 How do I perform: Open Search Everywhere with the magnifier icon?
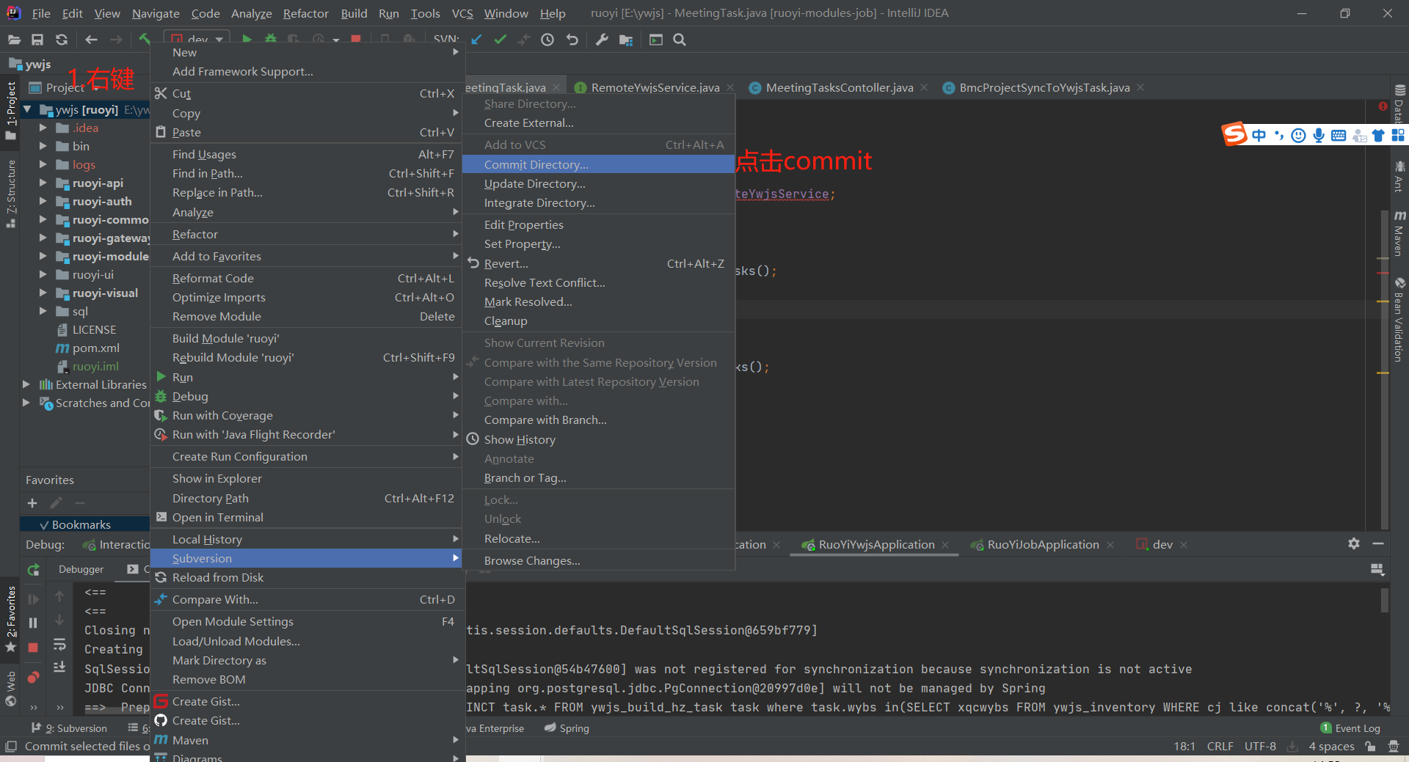point(680,40)
